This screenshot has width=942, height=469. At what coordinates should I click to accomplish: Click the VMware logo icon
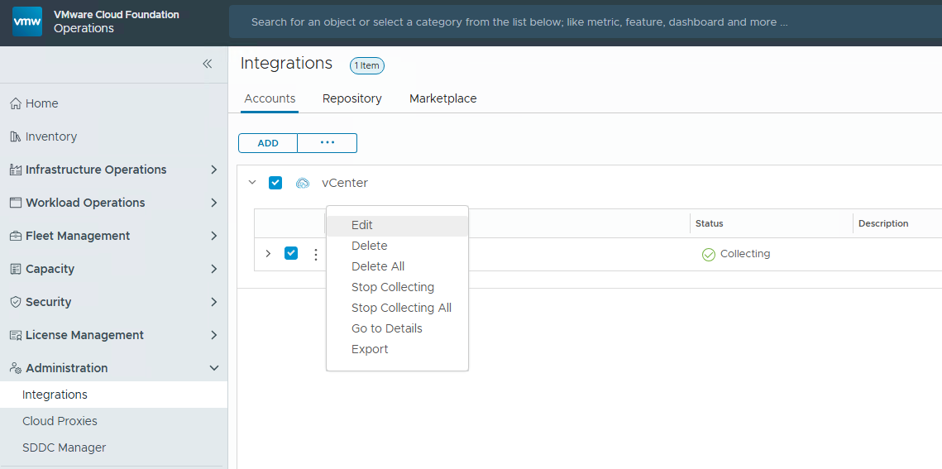coord(27,22)
